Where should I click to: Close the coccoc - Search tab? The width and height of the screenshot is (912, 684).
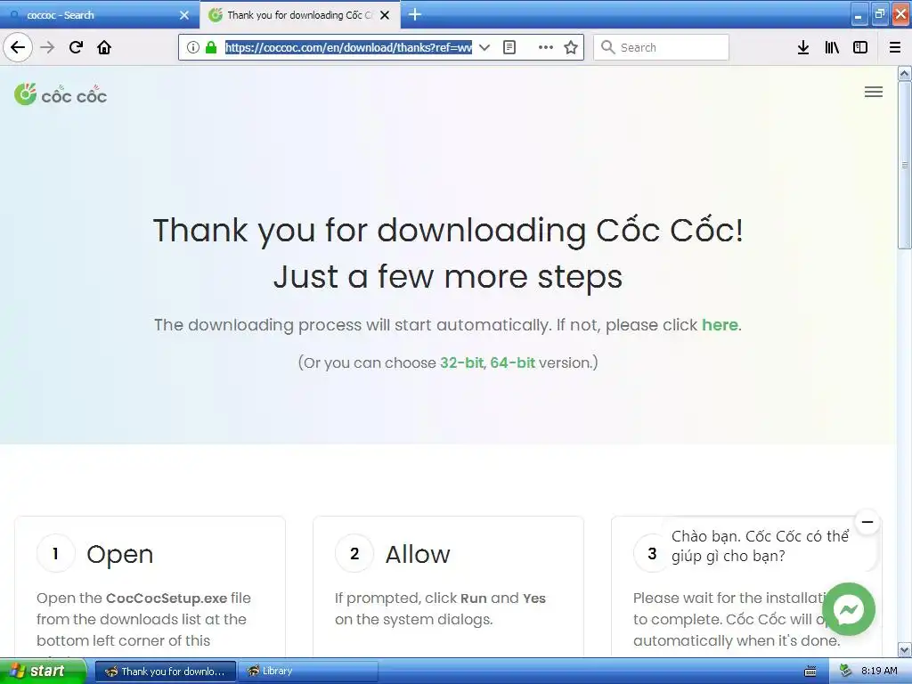click(184, 15)
